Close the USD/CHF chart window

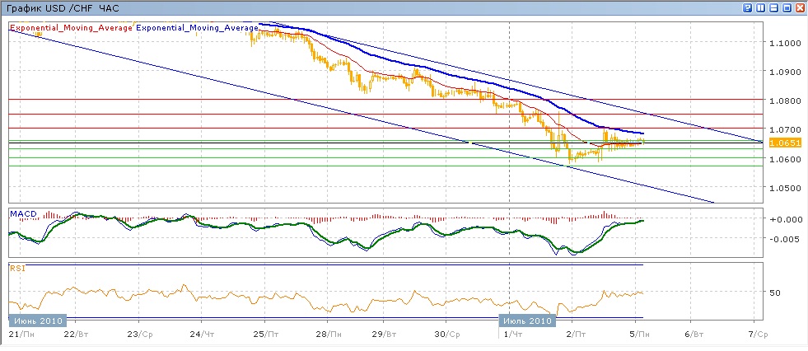click(800, 7)
